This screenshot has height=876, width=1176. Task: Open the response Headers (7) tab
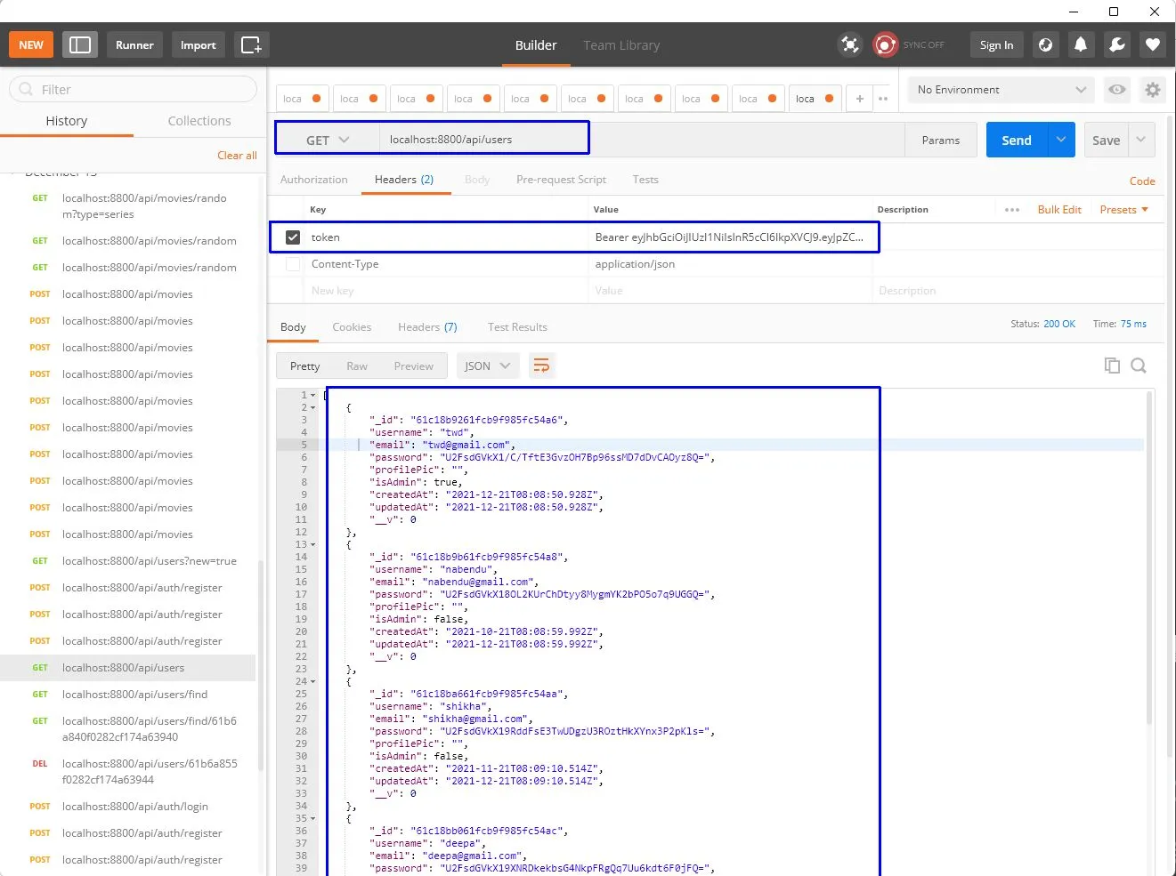click(427, 327)
